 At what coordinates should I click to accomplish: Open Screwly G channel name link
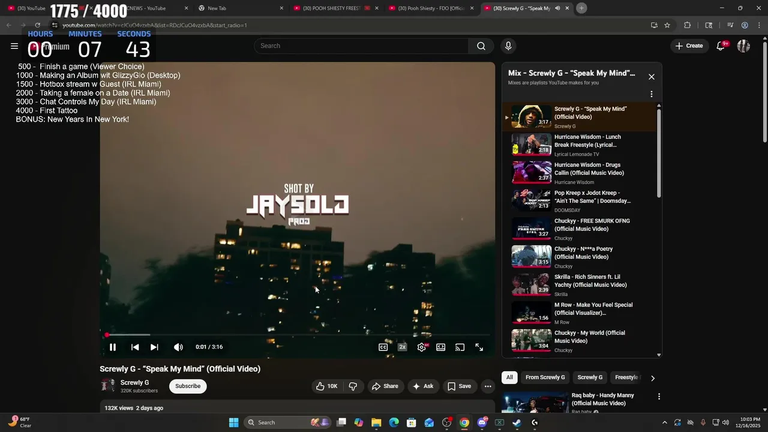pos(134,383)
